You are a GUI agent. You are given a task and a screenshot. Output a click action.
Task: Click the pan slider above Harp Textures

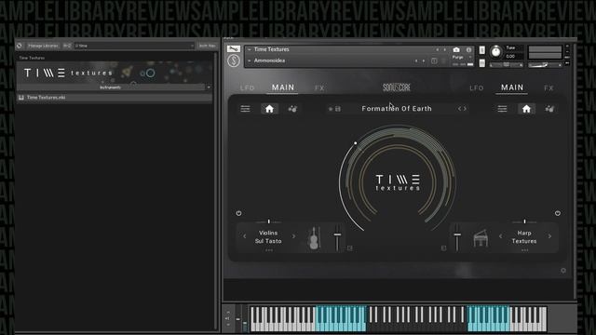pos(524,221)
